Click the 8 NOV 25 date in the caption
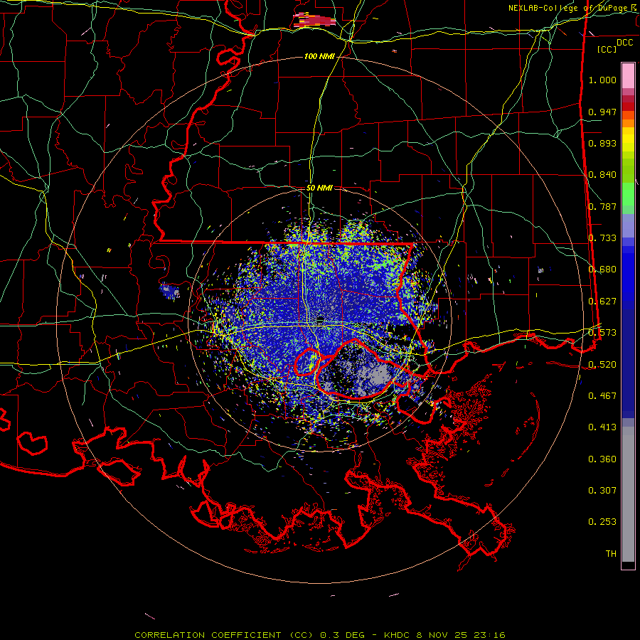 [x=442, y=635]
